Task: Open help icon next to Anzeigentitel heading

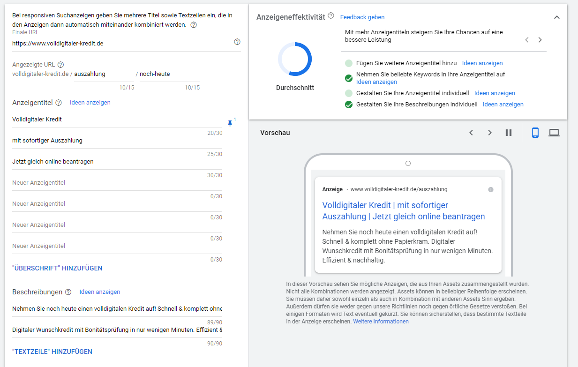Action: point(59,103)
